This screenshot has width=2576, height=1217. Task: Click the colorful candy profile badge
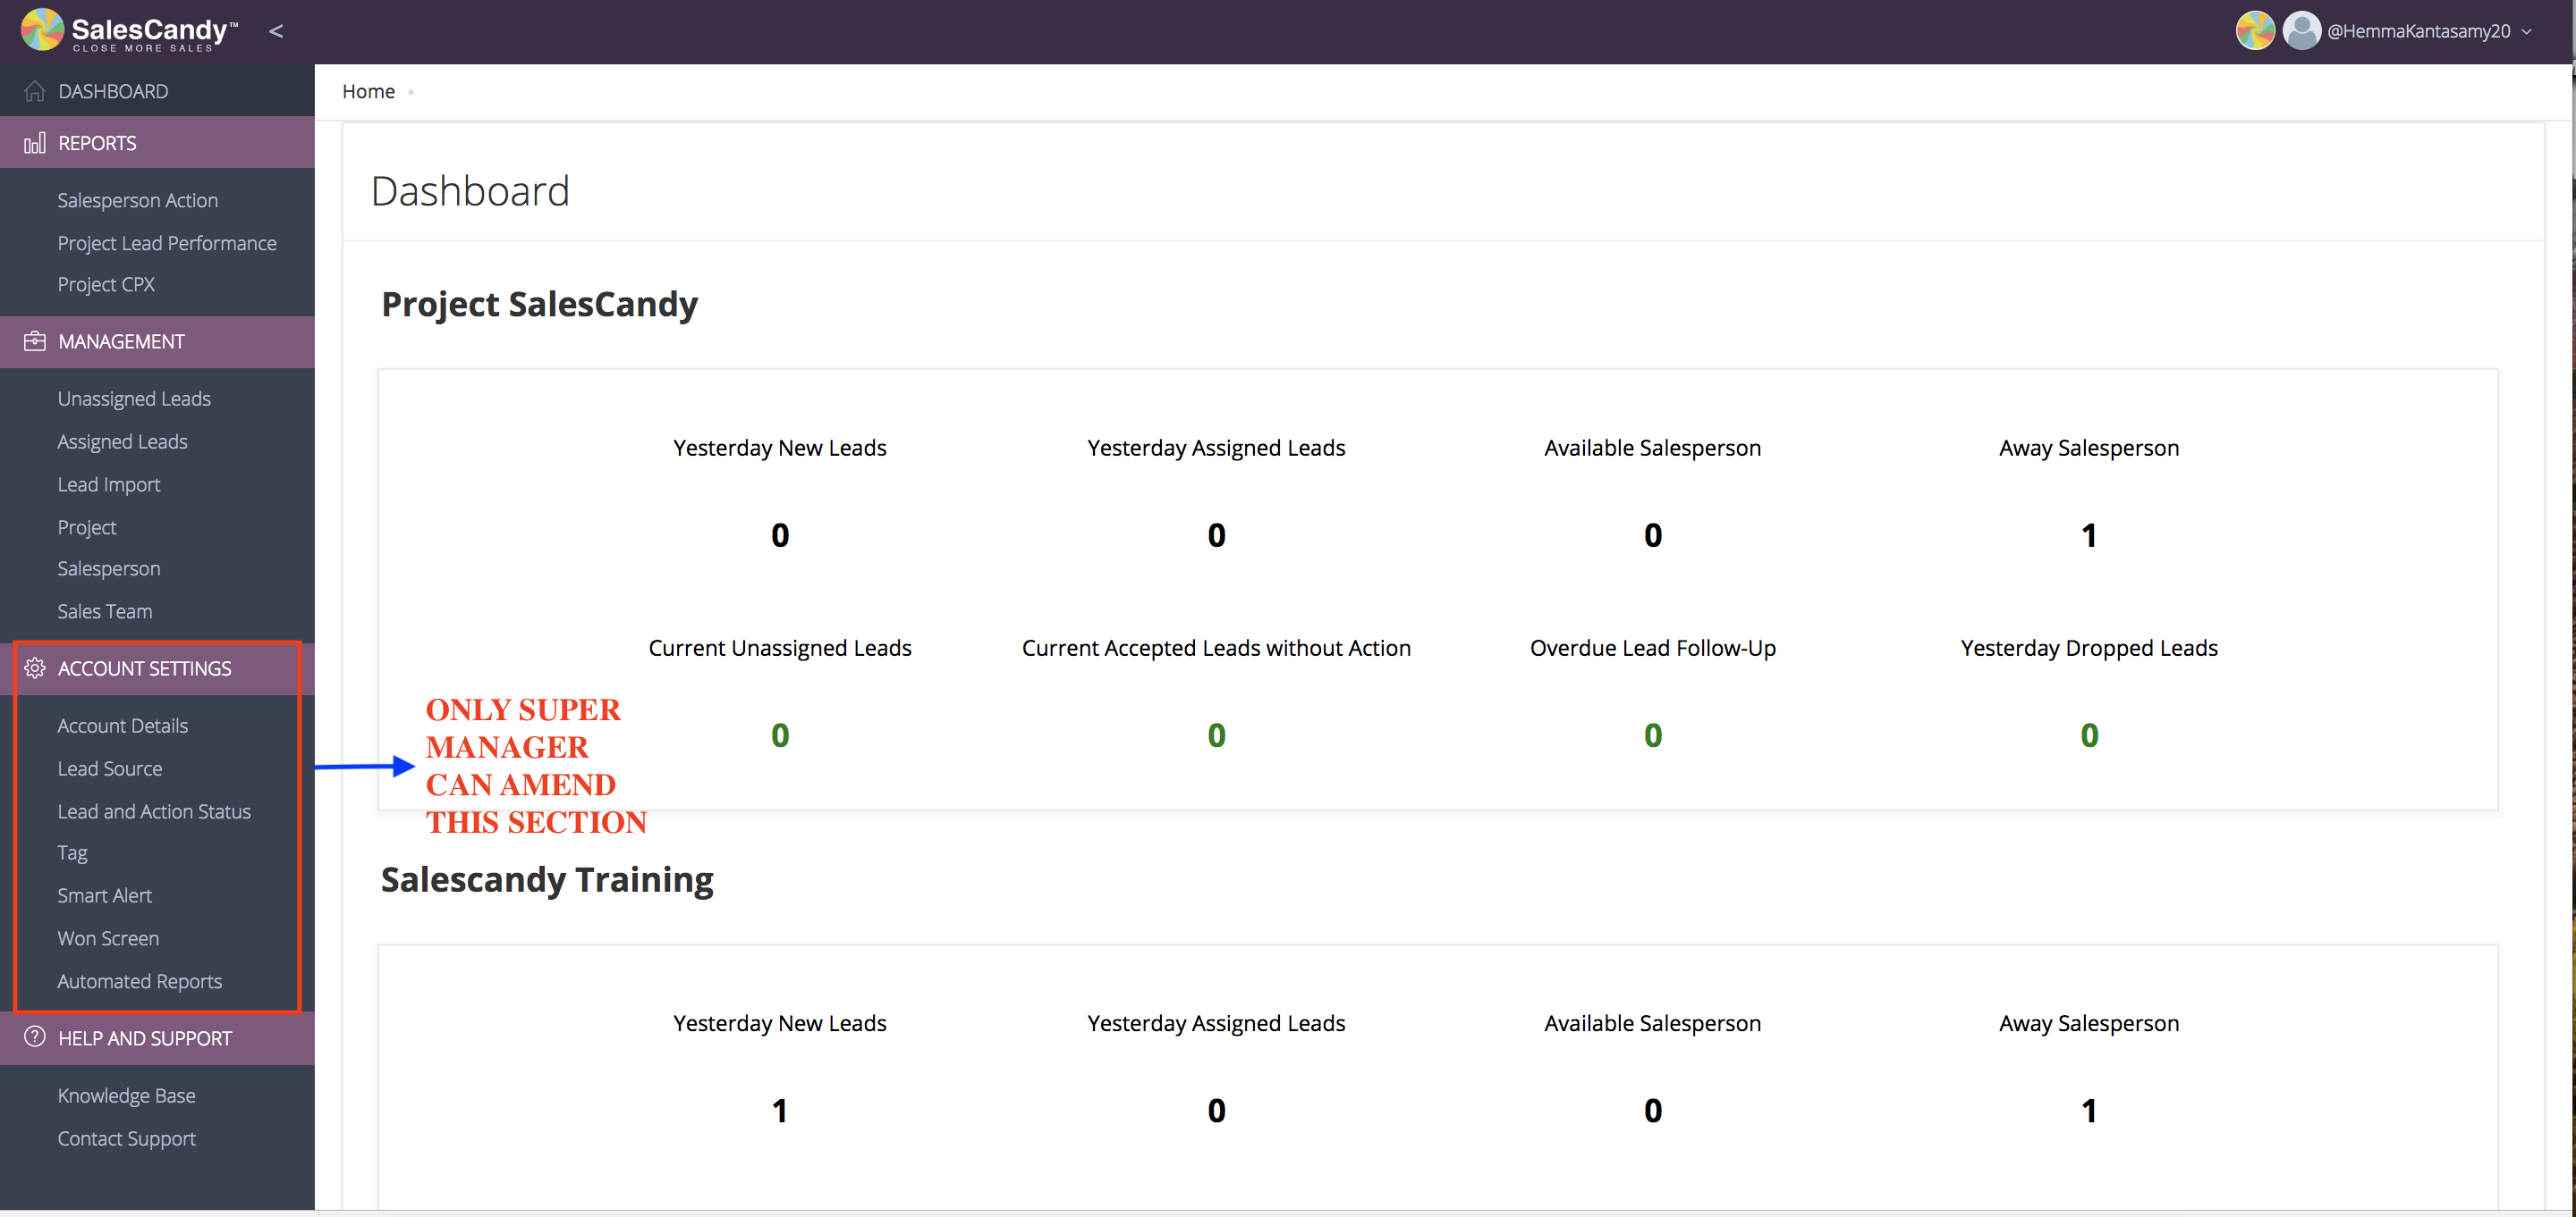point(2255,31)
